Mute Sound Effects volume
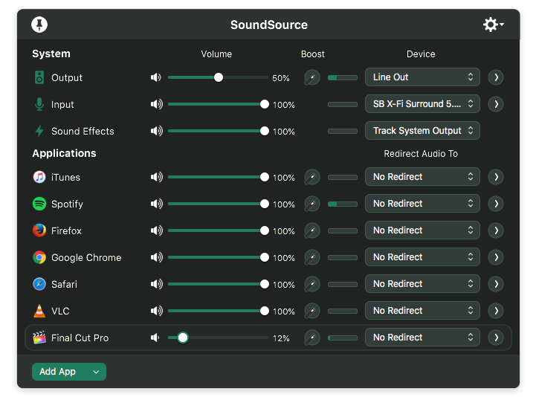536x397 pixels. coord(156,131)
